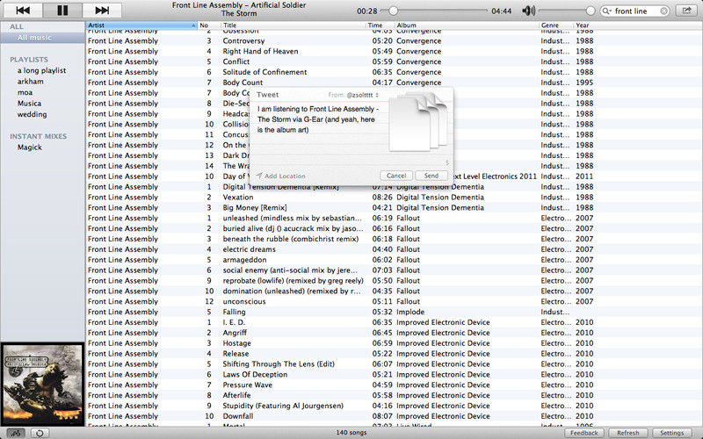Click Cancel in the Tweet dialog

coord(396,176)
